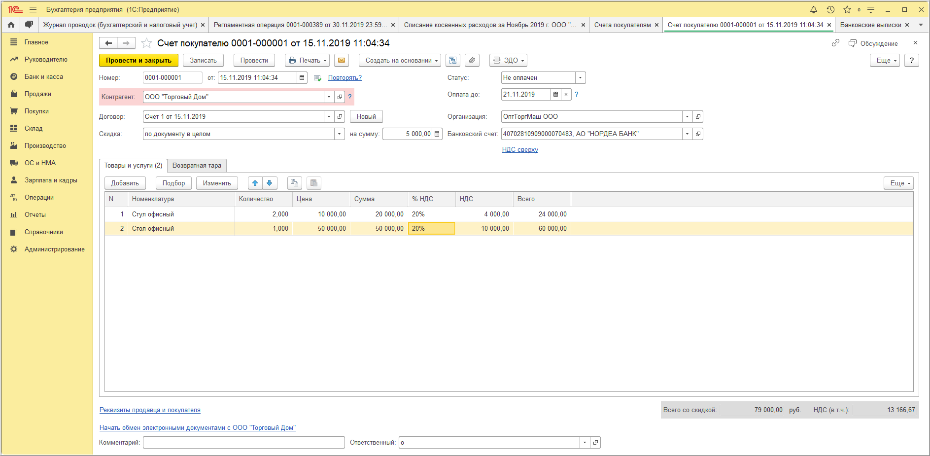This screenshot has width=930, height=456.
Task: Click the Комментарий input field
Action: (x=244, y=443)
